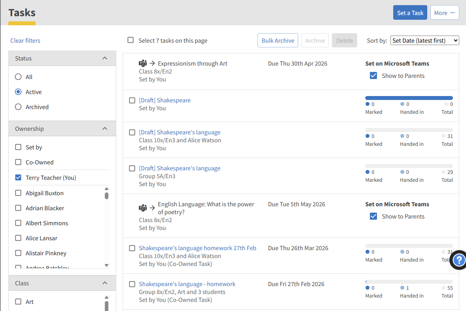Viewport: 466px width, 311px height.
Task: Open Shakespeare's language - homework task
Action: tap(187, 284)
